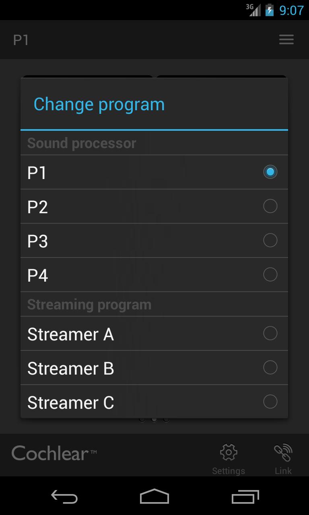This screenshot has height=515, width=309.
Task: Tap the Streamer A program label
Action: tap(70, 334)
